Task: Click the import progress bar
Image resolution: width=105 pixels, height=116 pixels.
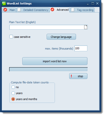Action: click(x=48, y=69)
